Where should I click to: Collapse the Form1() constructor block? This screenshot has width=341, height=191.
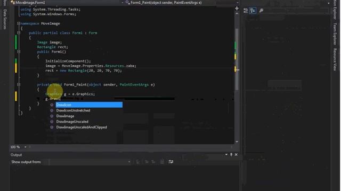coord(19,52)
